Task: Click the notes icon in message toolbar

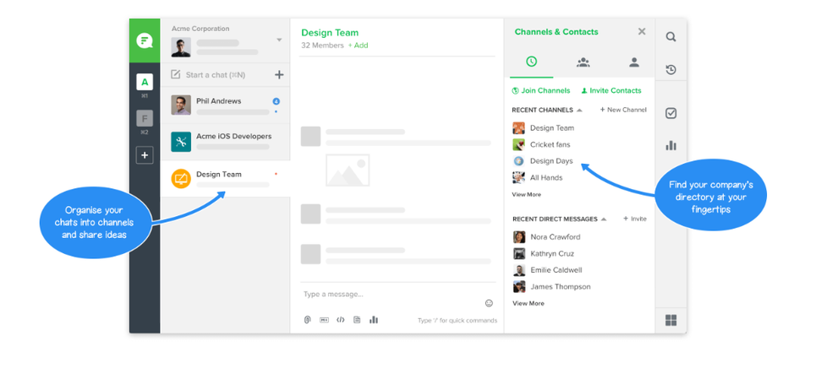Action: [x=357, y=320]
